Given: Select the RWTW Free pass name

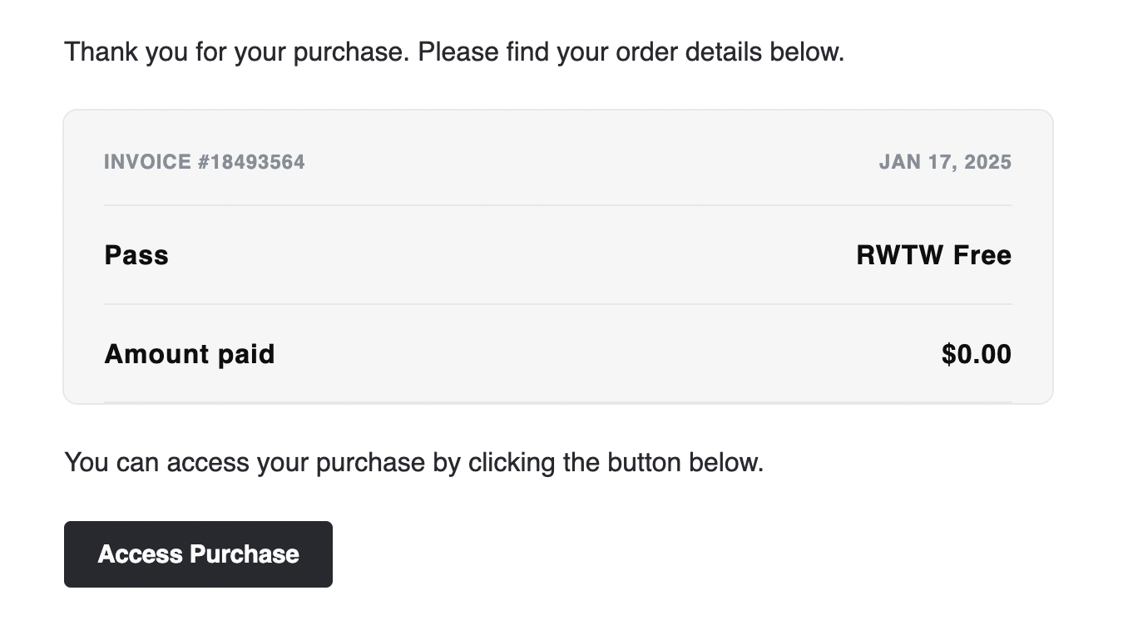Looking at the screenshot, I should pos(933,255).
